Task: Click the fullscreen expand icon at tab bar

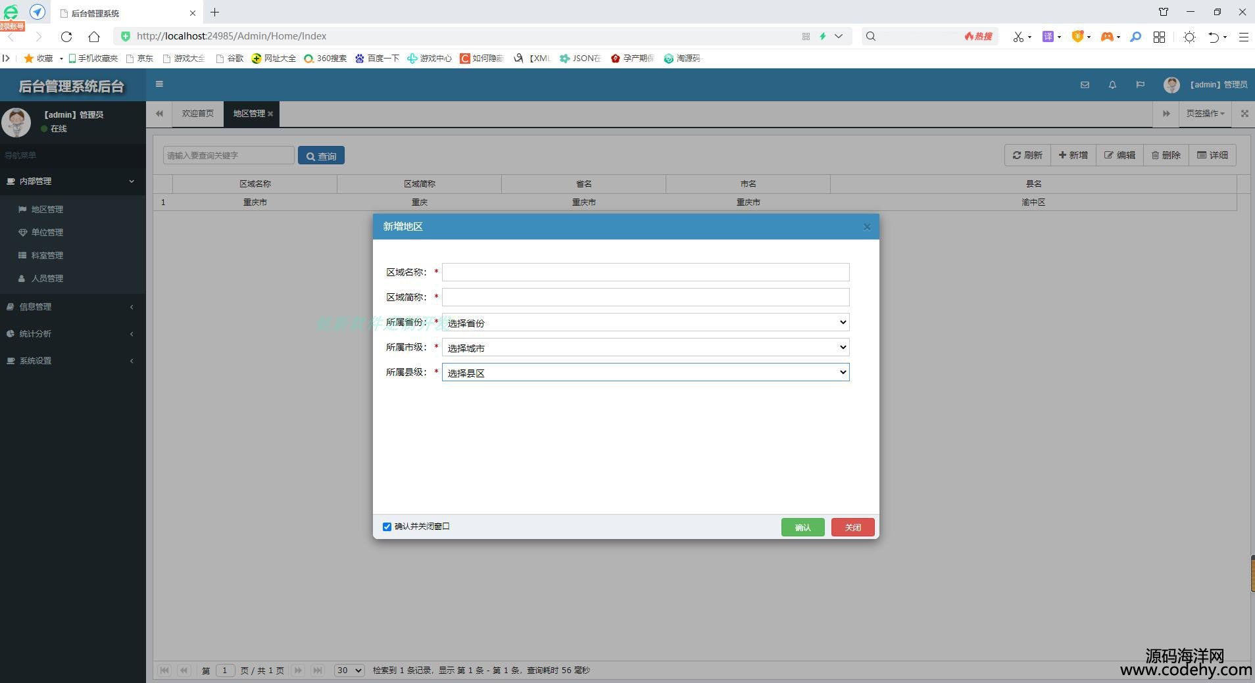Action: click(1244, 114)
